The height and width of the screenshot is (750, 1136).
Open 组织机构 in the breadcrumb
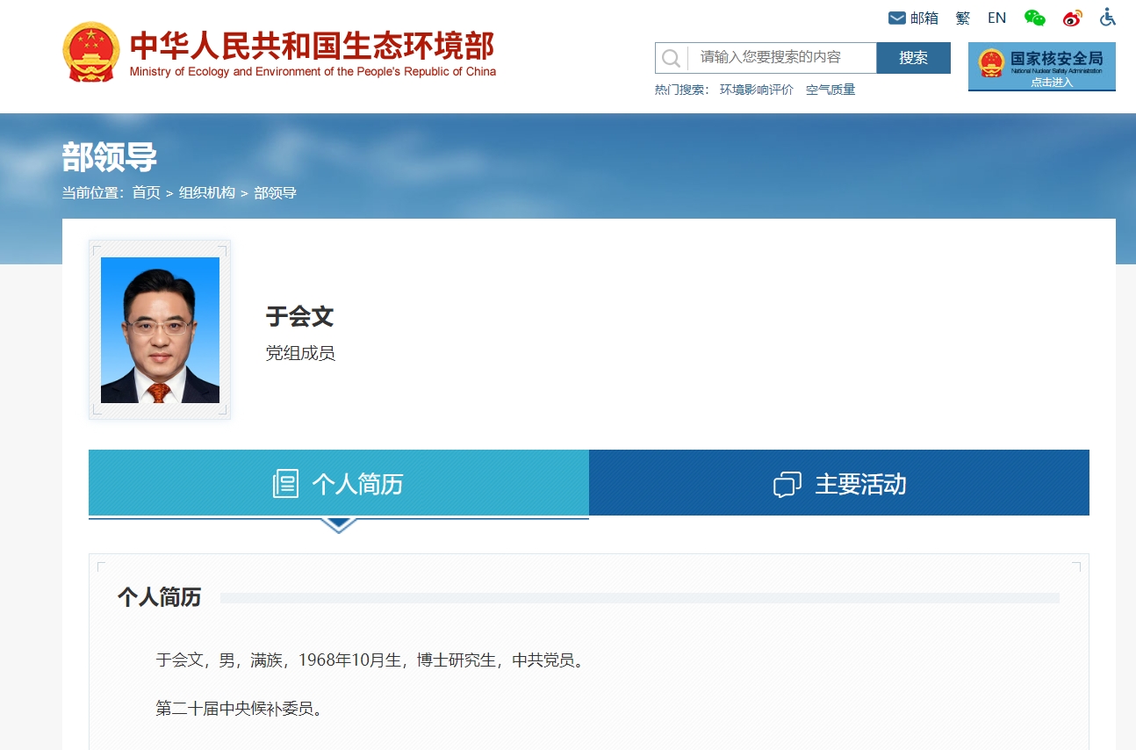(207, 192)
